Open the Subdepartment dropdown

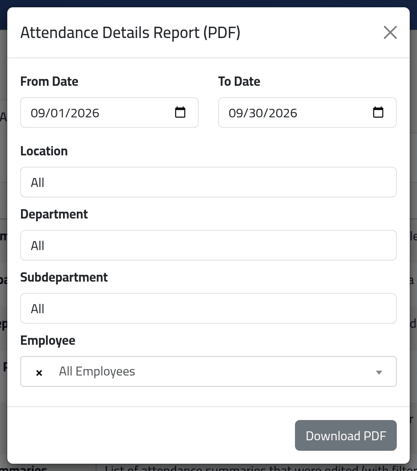pos(208,308)
